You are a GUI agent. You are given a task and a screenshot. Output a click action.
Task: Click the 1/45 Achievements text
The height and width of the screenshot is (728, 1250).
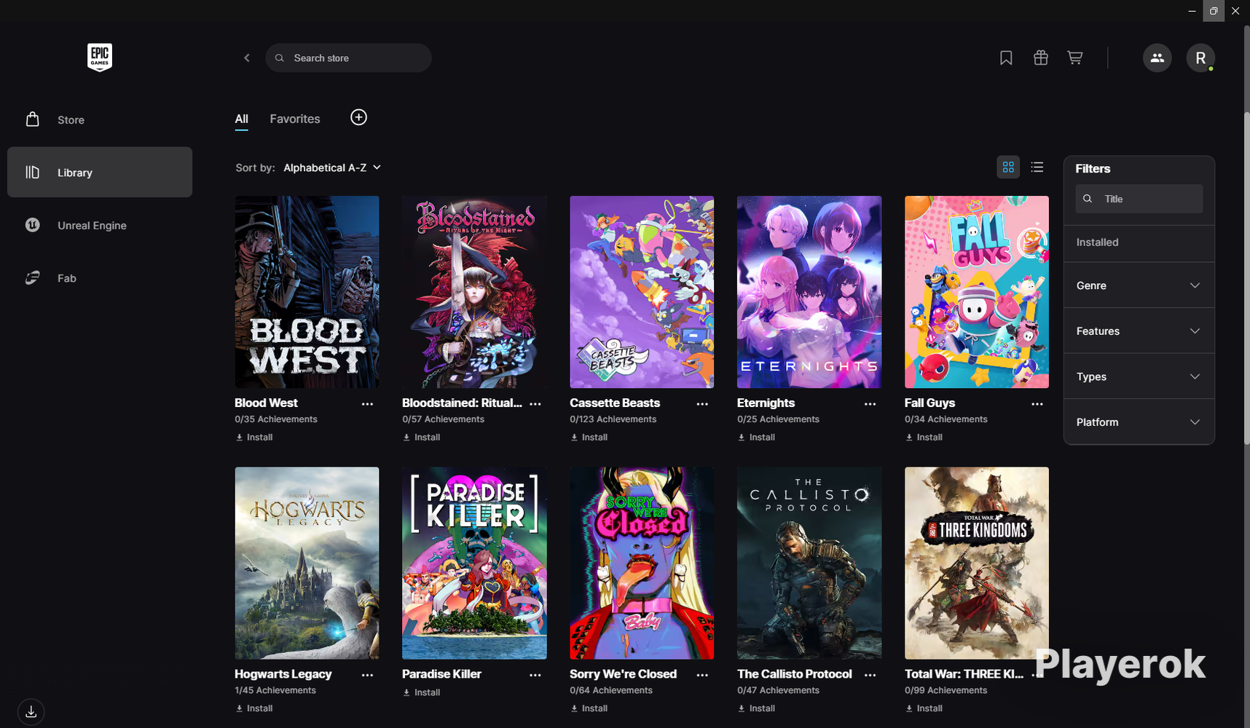(x=275, y=690)
